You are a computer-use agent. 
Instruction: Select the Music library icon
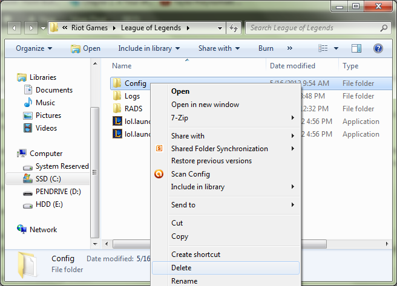point(28,103)
